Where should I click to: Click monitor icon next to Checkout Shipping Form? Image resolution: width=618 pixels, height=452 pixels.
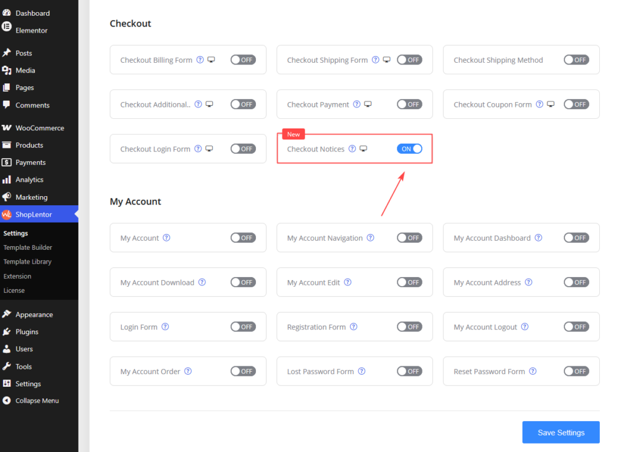pos(387,60)
